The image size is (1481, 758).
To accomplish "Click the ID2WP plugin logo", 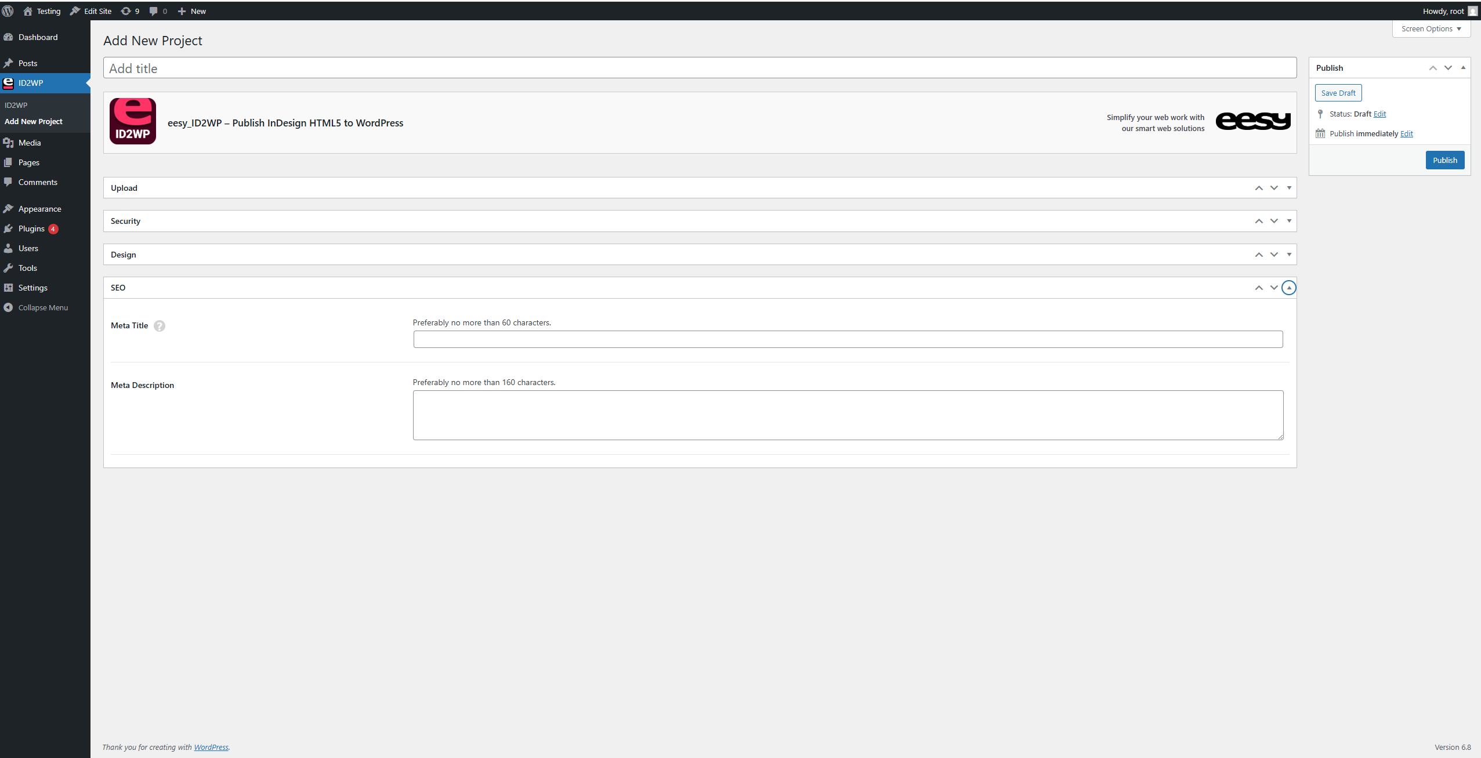I will pos(133,121).
